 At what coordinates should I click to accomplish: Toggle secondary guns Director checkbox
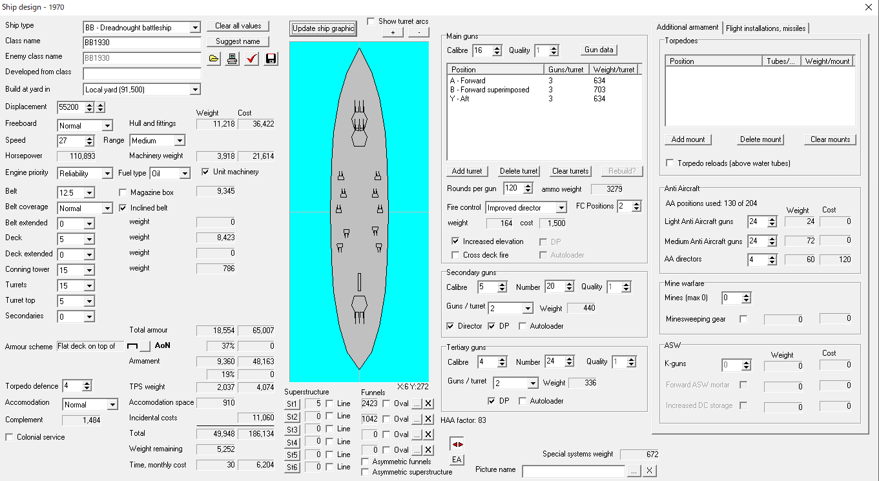pyautogui.click(x=451, y=326)
